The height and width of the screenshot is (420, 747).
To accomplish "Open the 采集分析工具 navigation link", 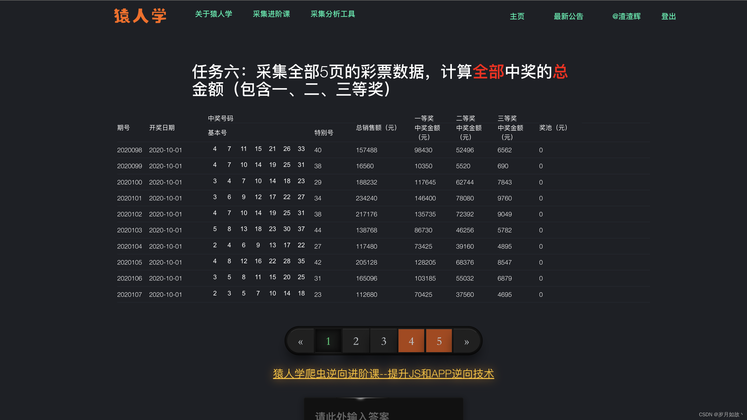I will pyautogui.click(x=333, y=14).
